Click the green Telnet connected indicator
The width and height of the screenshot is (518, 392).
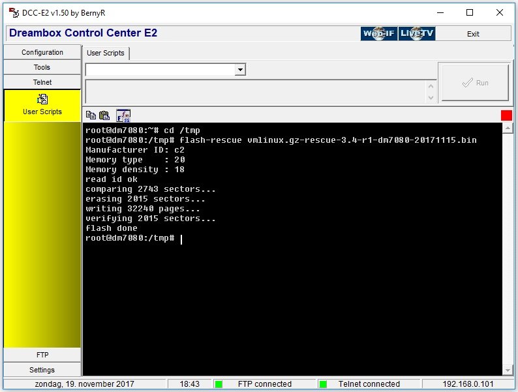point(323,384)
